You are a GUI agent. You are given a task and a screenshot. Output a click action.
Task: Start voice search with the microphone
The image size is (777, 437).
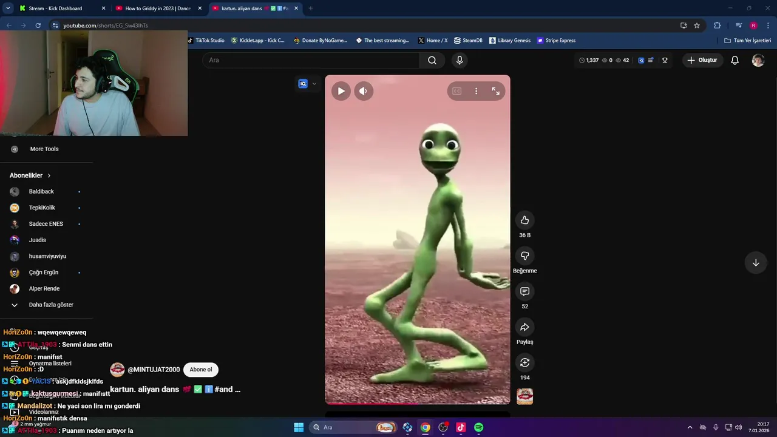point(460,60)
